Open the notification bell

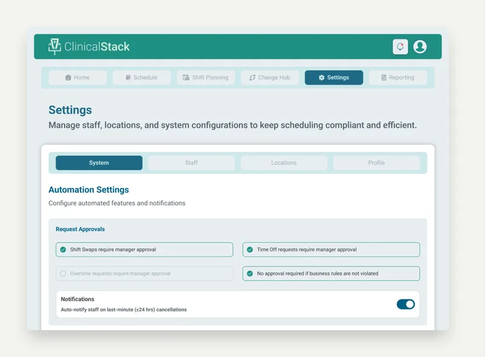[x=400, y=47]
